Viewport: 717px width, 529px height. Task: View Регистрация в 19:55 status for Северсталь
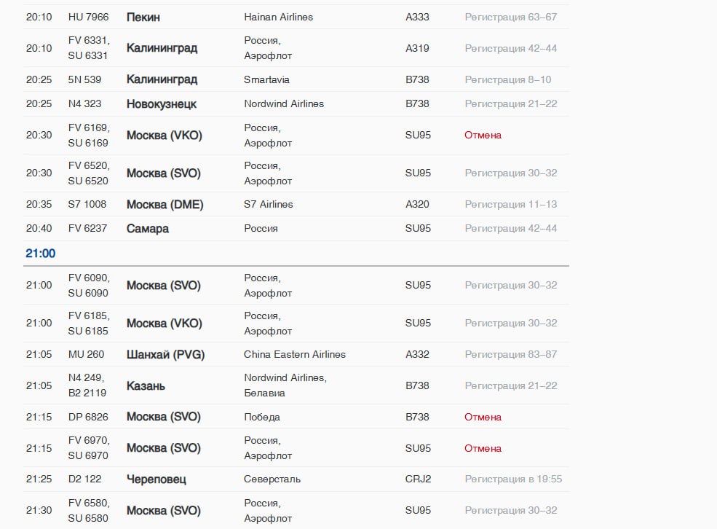point(513,479)
